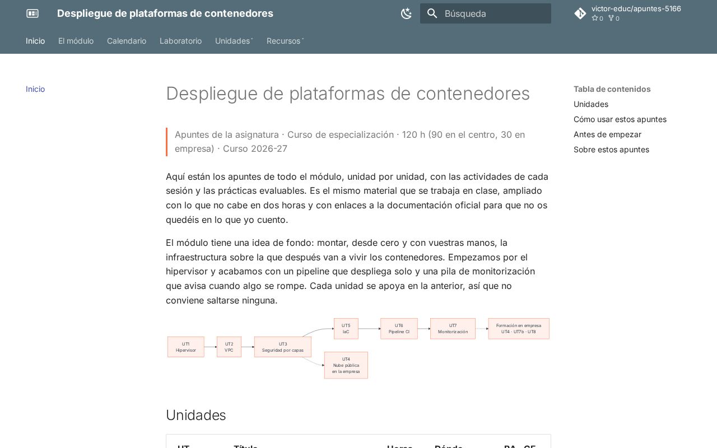This screenshot has height=448, width=717.
Task: Click the Tabla de contenidos label
Action: tap(612, 89)
